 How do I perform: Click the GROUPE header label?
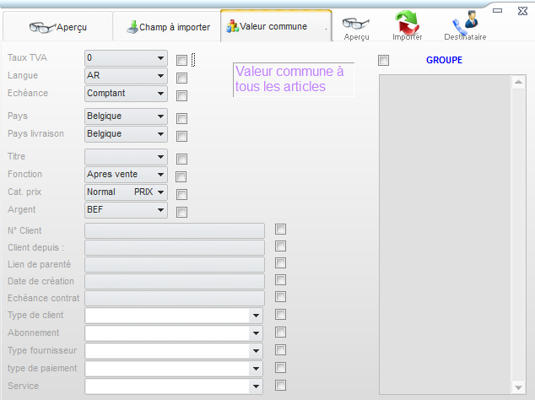tap(444, 61)
